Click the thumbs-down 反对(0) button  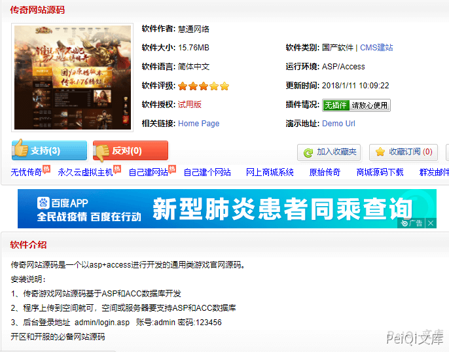point(130,151)
